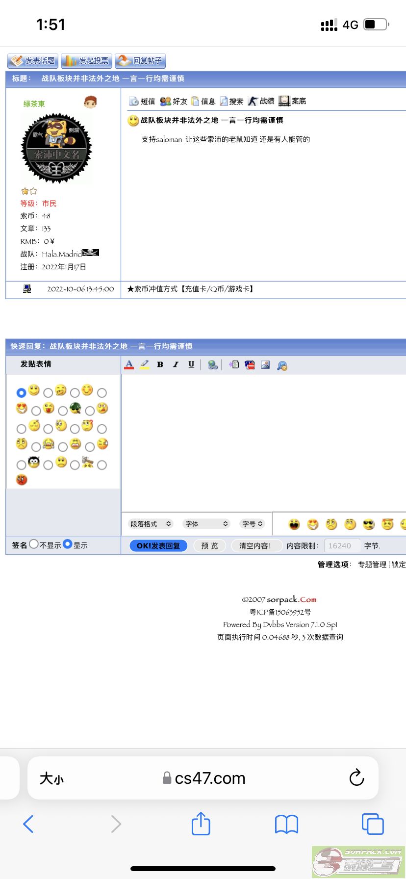Viewport: 406px width, 879px height.
Task: Select the 不显示 signature radio button
Action: pos(34,544)
